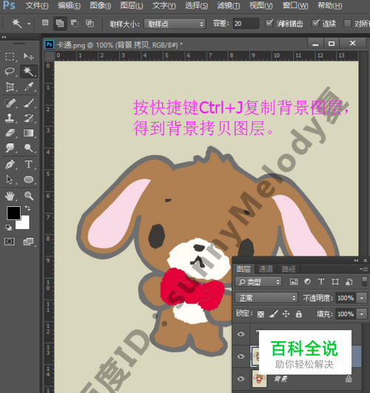Screen dimensions: 370x393
Task: Filter layers by shape layer icon
Action: click(335, 281)
